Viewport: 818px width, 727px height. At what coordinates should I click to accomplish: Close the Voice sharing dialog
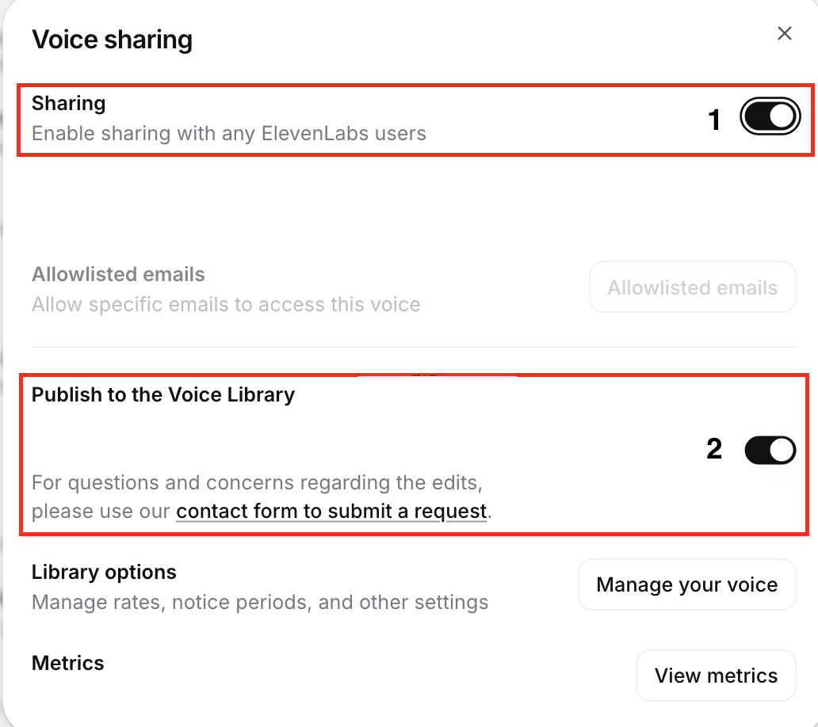pos(784,33)
